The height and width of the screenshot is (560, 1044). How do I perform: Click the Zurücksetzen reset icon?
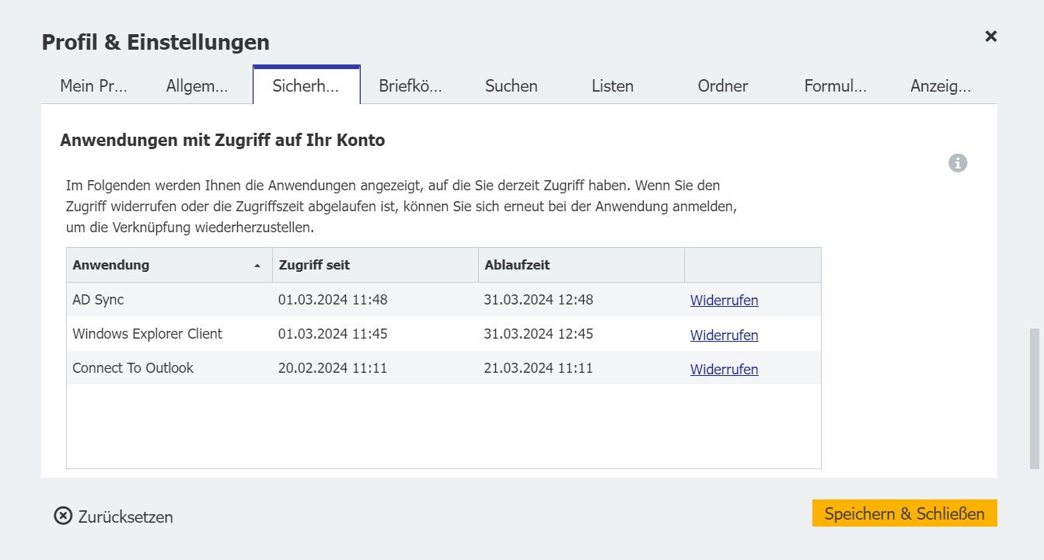[61, 516]
